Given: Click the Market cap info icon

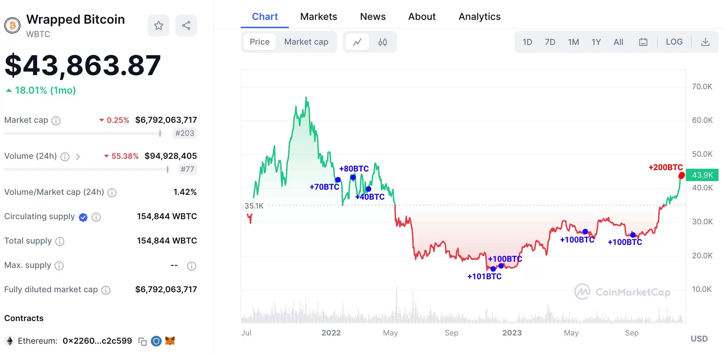Looking at the screenshot, I should tap(56, 121).
